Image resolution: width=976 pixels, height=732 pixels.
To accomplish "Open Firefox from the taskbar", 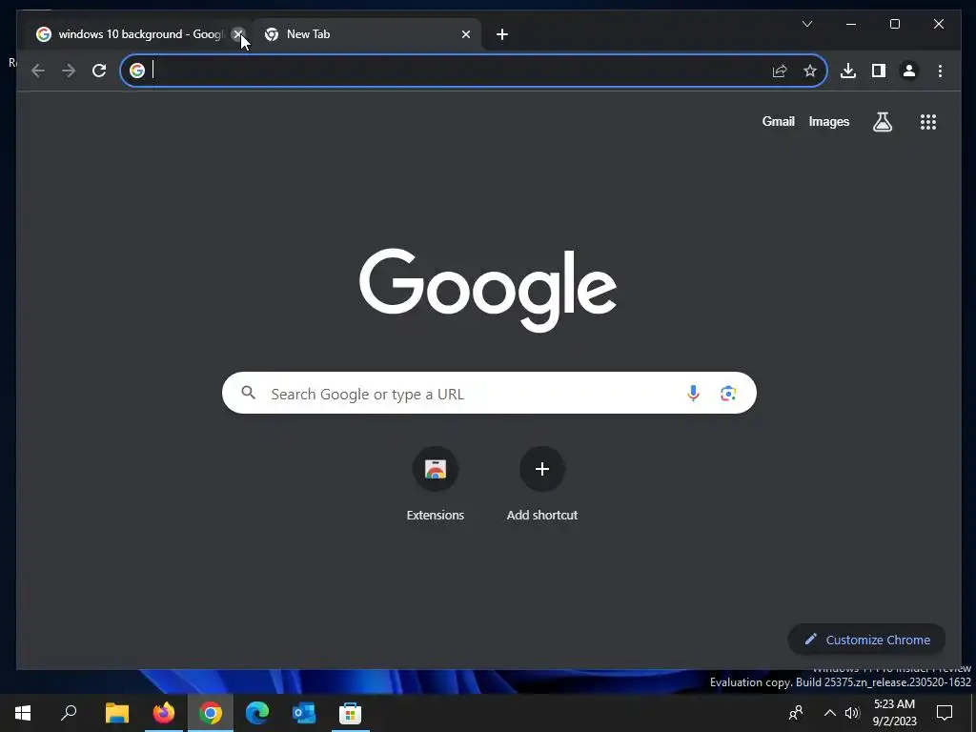I will tap(164, 713).
